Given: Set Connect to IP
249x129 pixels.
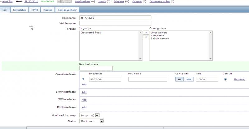Looking at the screenshot, I should [x=179, y=79].
